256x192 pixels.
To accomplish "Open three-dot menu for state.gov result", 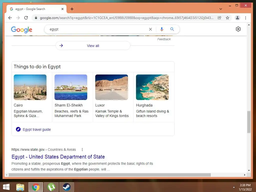I will 82,149.
